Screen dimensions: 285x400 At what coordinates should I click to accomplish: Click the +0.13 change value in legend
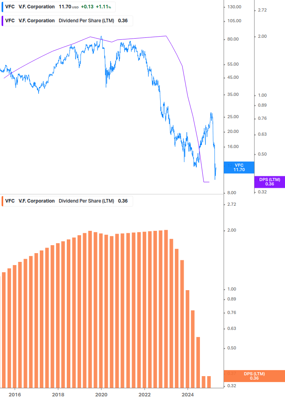[x=87, y=7]
